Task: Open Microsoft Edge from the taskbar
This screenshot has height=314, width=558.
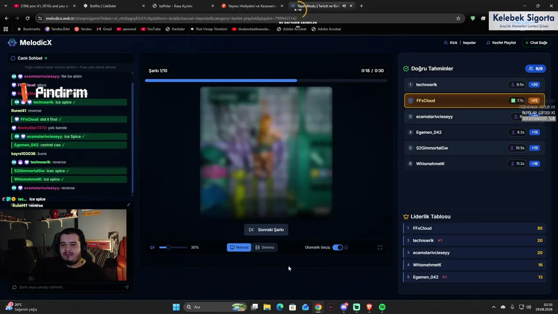Action: (280, 307)
